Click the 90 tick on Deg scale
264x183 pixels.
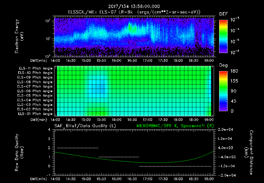[233, 91]
